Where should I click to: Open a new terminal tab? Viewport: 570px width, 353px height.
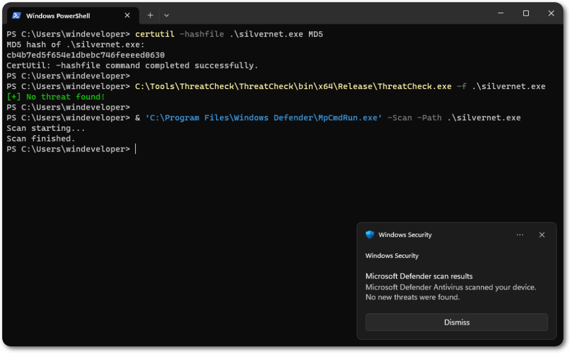tap(150, 16)
